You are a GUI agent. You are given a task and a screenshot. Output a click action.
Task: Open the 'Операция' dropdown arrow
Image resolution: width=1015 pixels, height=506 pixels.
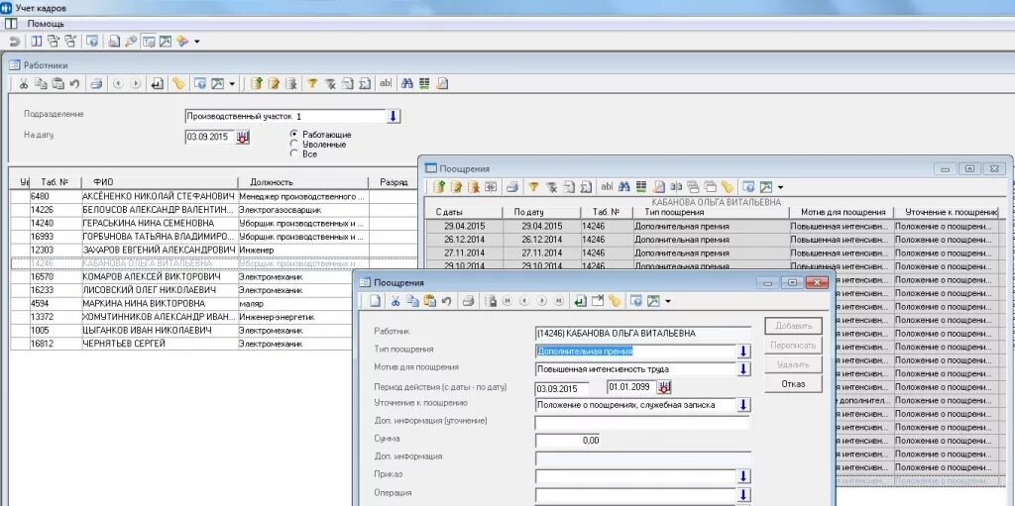tap(743, 495)
